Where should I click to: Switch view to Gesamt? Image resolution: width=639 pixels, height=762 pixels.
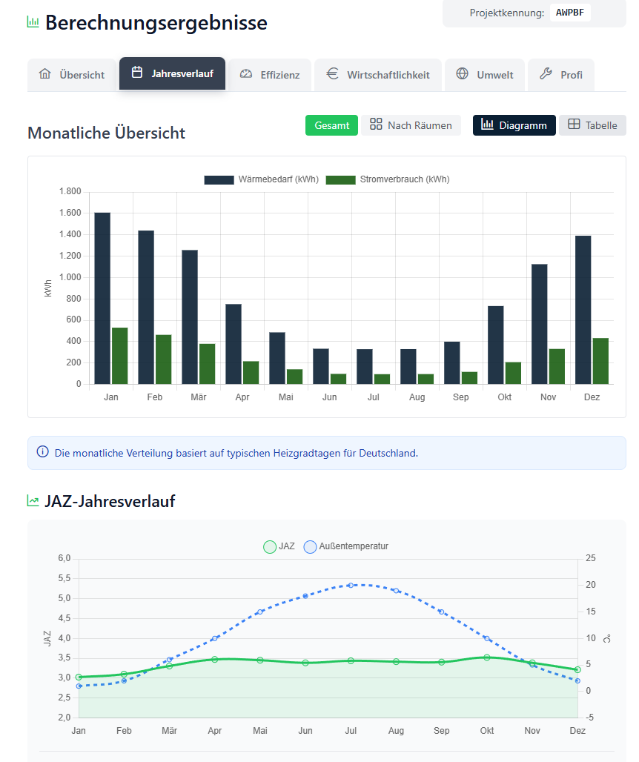click(x=331, y=125)
